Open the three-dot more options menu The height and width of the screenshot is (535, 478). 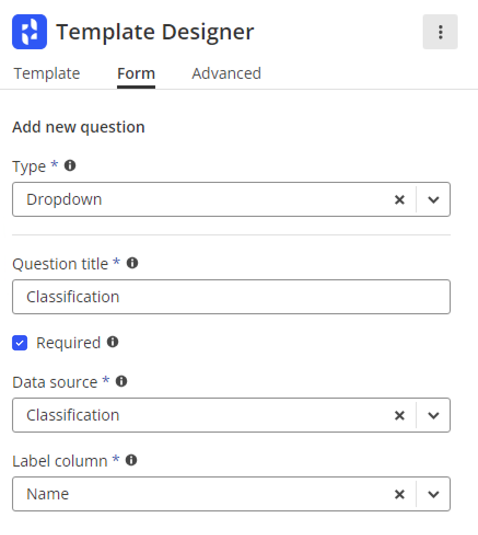440,32
